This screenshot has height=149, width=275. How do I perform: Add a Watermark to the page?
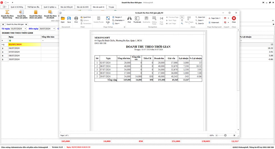click(x=214, y=22)
